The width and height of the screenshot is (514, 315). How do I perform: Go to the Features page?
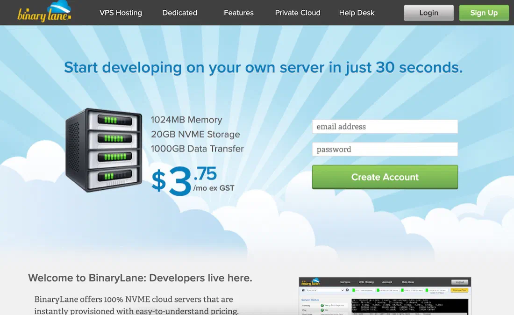pyautogui.click(x=239, y=13)
